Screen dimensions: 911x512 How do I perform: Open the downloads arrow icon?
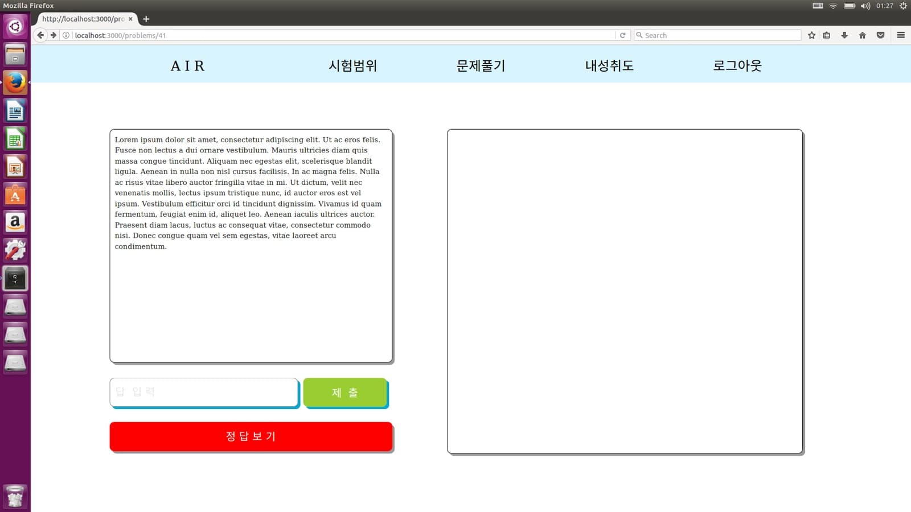pos(844,35)
